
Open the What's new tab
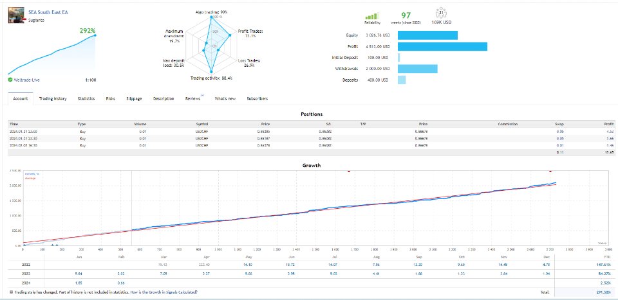point(225,99)
